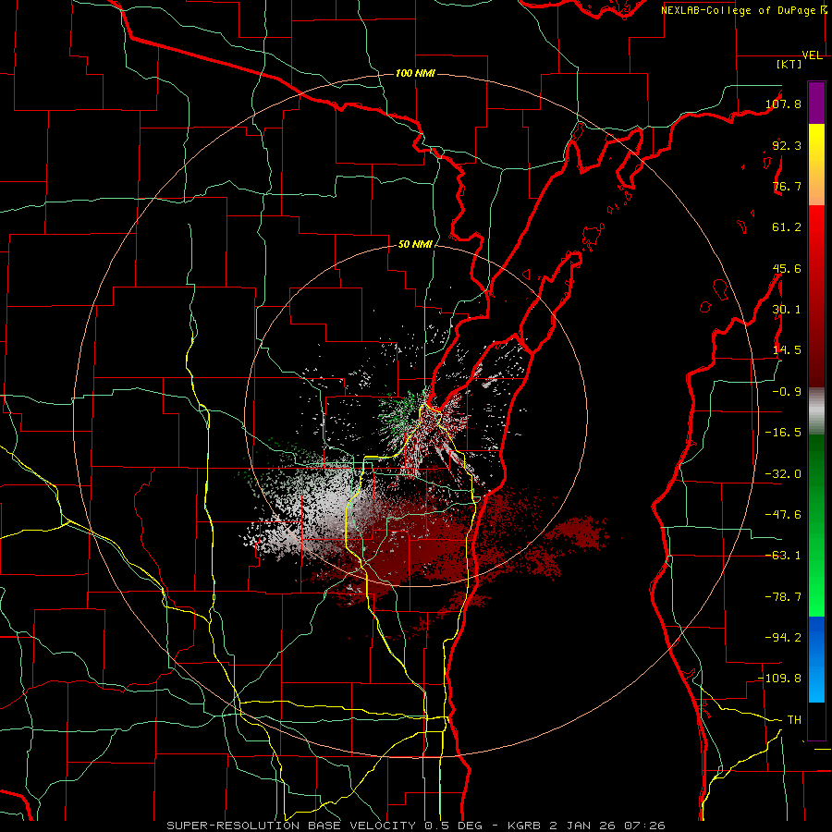Click the 45.6 legend value
Screen dimensions: 832x832
coord(787,268)
